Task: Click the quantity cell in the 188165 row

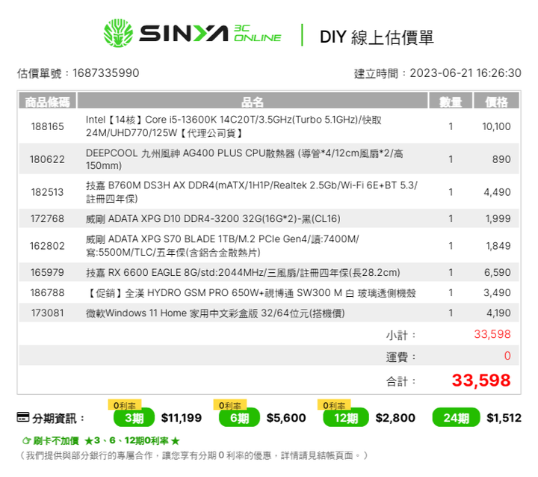Action: [451, 126]
